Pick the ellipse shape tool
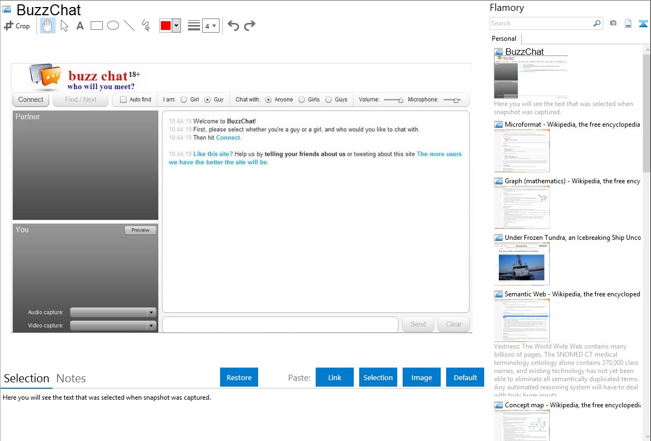This screenshot has width=651, height=441. click(x=113, y=26)
